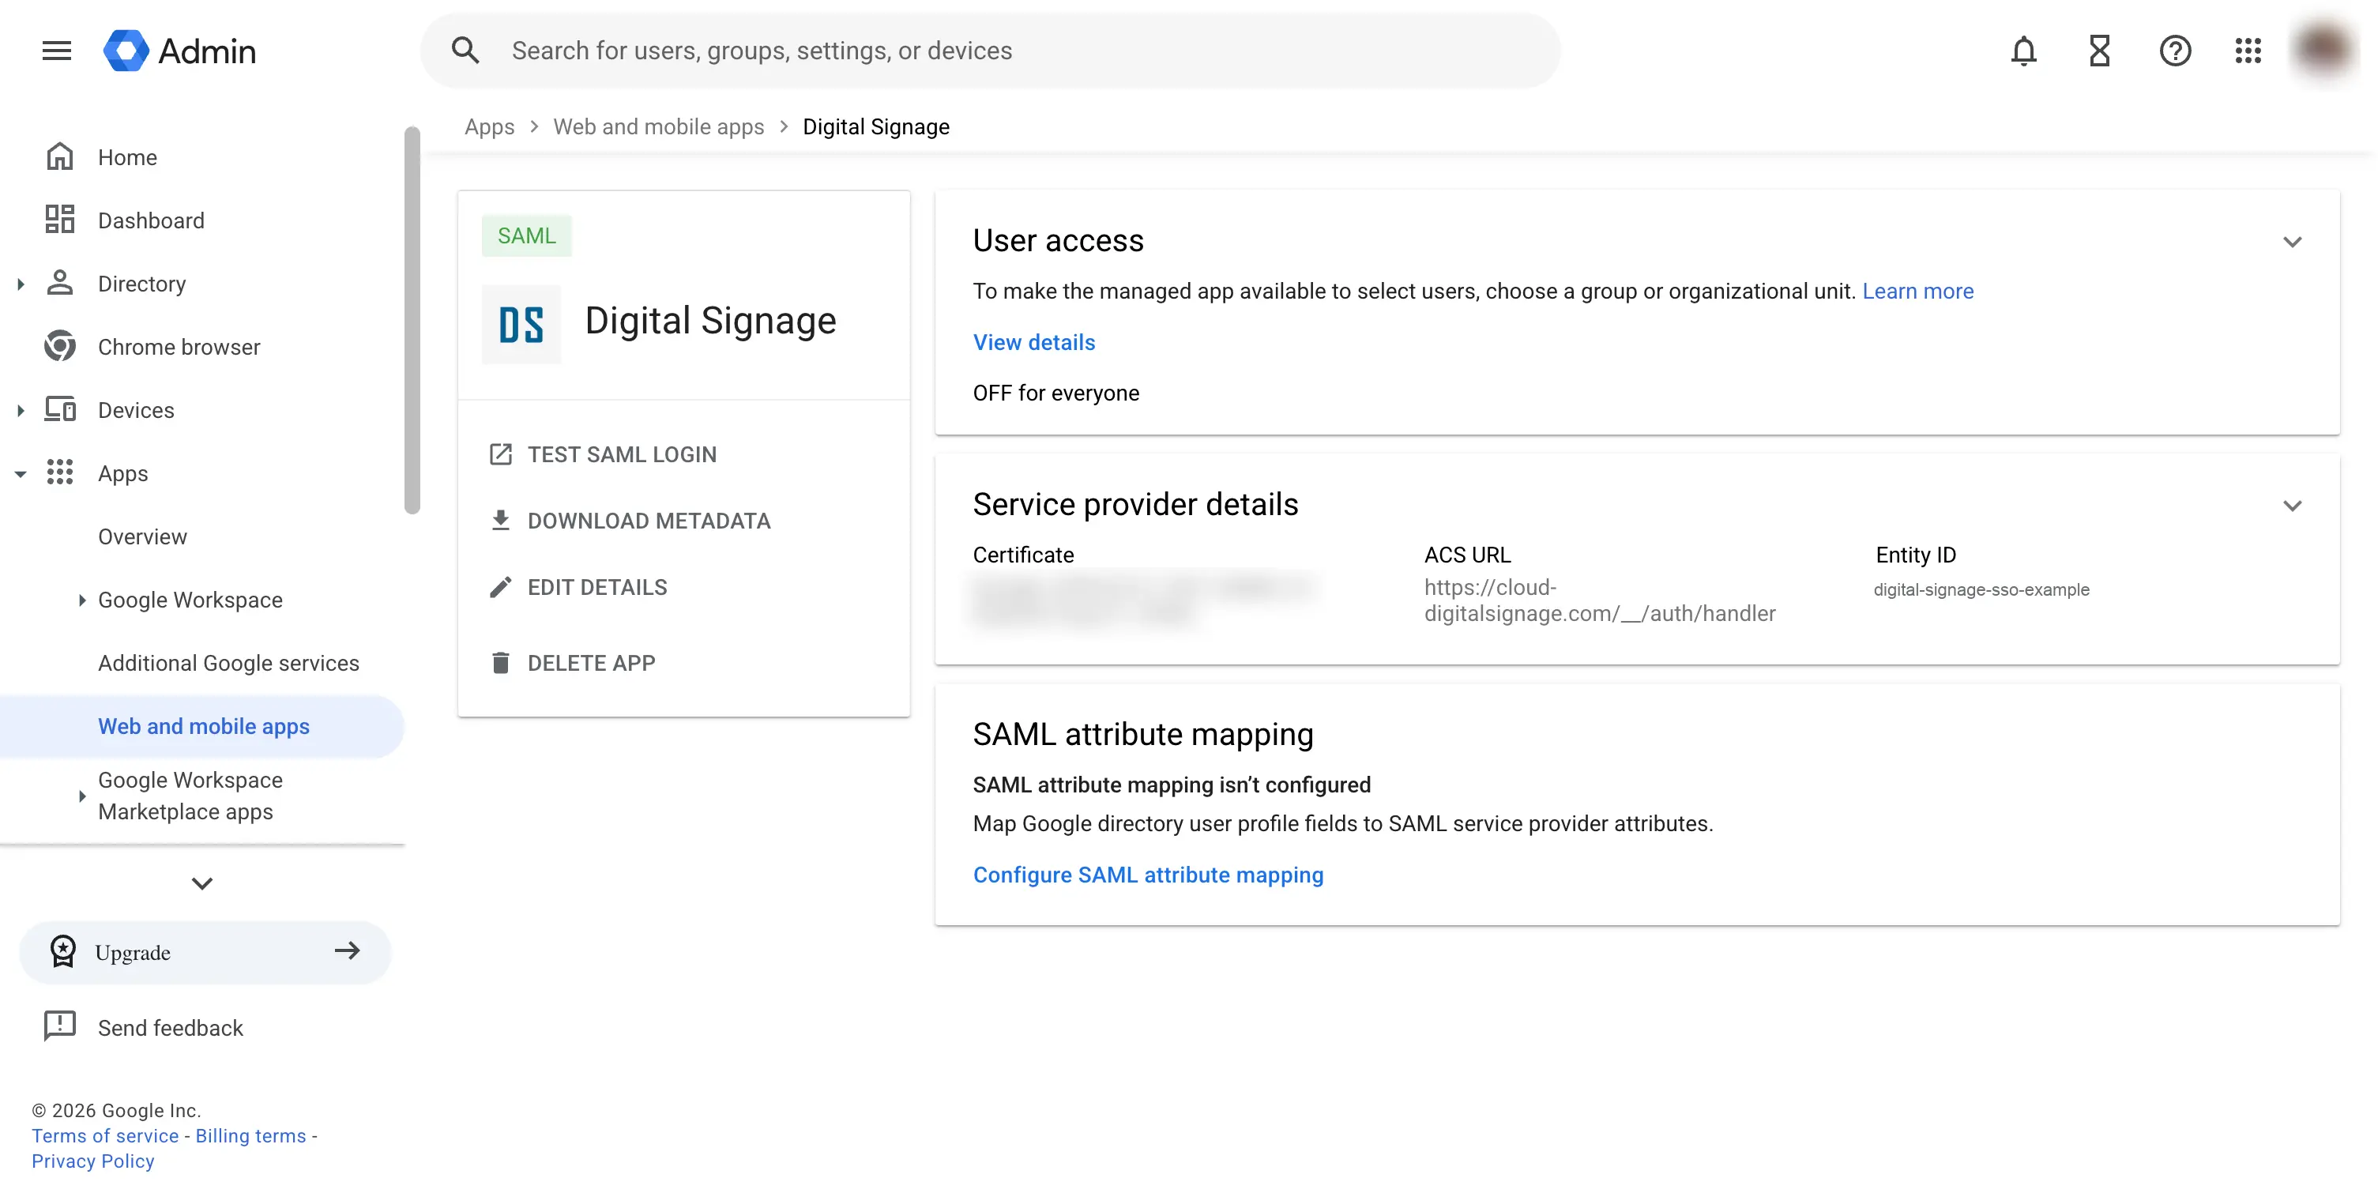Expand the Service provider details chevron
The image size is (2378, 1193).
(x=2292, y=506)
